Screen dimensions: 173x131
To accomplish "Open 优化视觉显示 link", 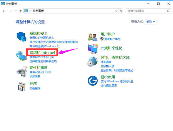I will [x=109, y=86].
